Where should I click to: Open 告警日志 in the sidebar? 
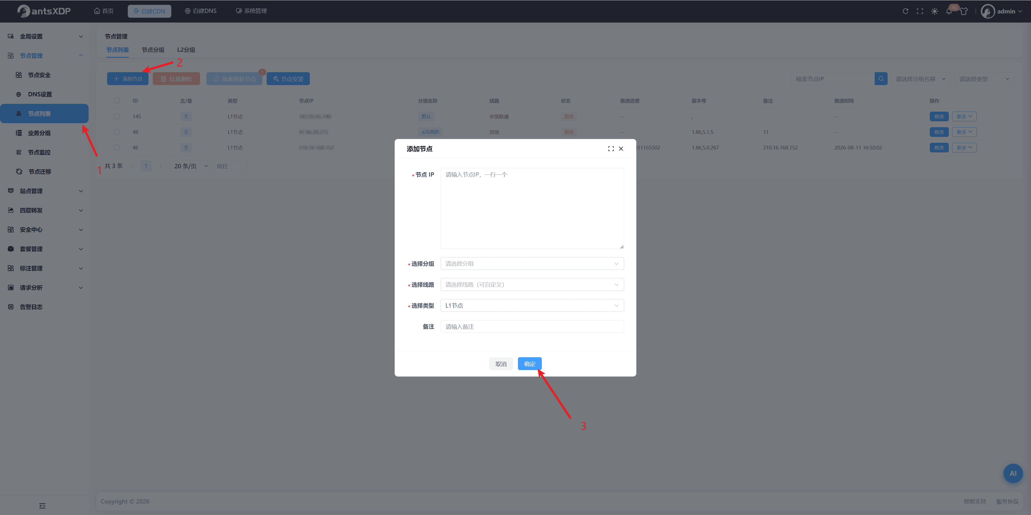click(44, 306)
